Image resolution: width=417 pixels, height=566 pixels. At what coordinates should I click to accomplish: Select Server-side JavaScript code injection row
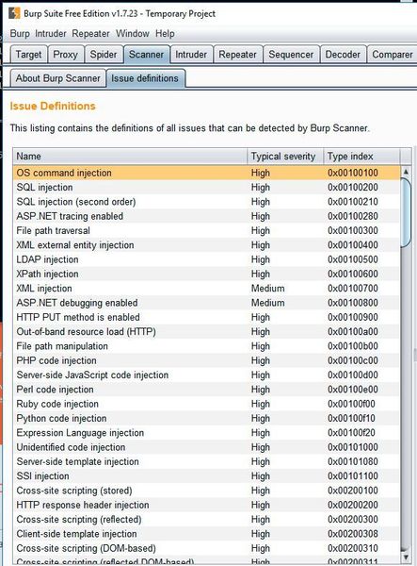[206, 375]
